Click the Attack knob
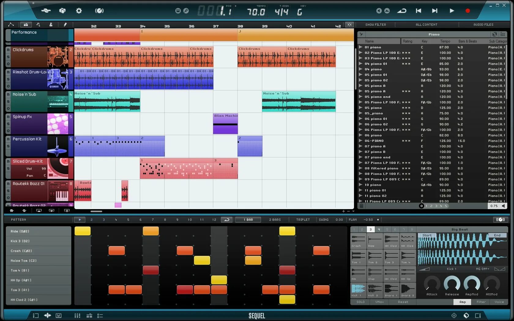 point(432,283)
